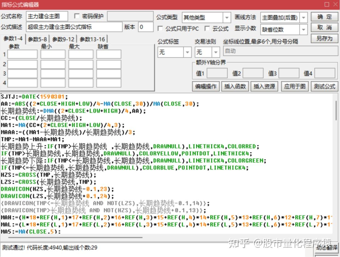
Task: Click the 值3 input field
Action: (289, 73)
